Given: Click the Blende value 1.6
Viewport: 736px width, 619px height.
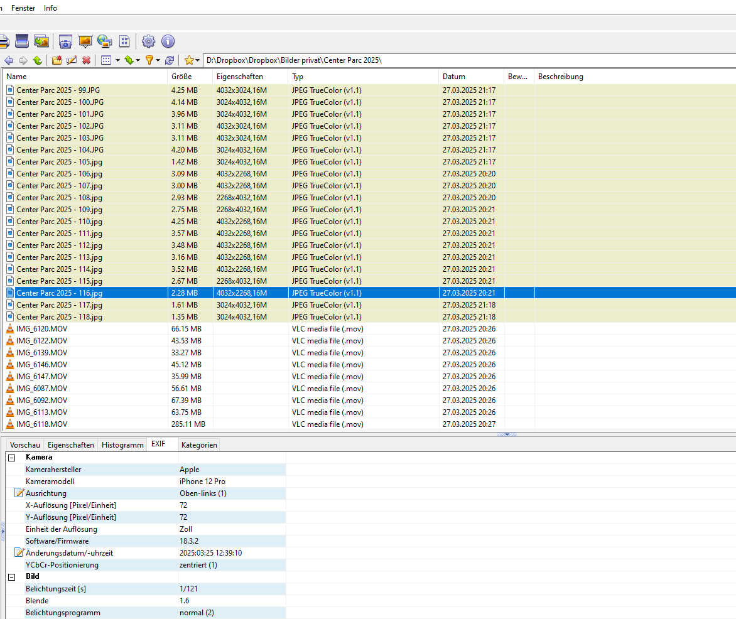Looking at the screenshot, I should [x=184, y=600].
